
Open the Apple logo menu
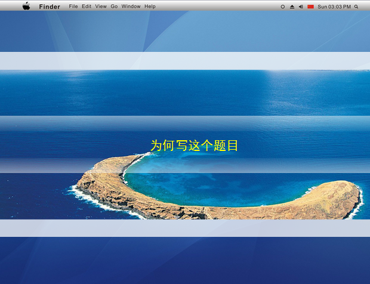tap(26, 6)
